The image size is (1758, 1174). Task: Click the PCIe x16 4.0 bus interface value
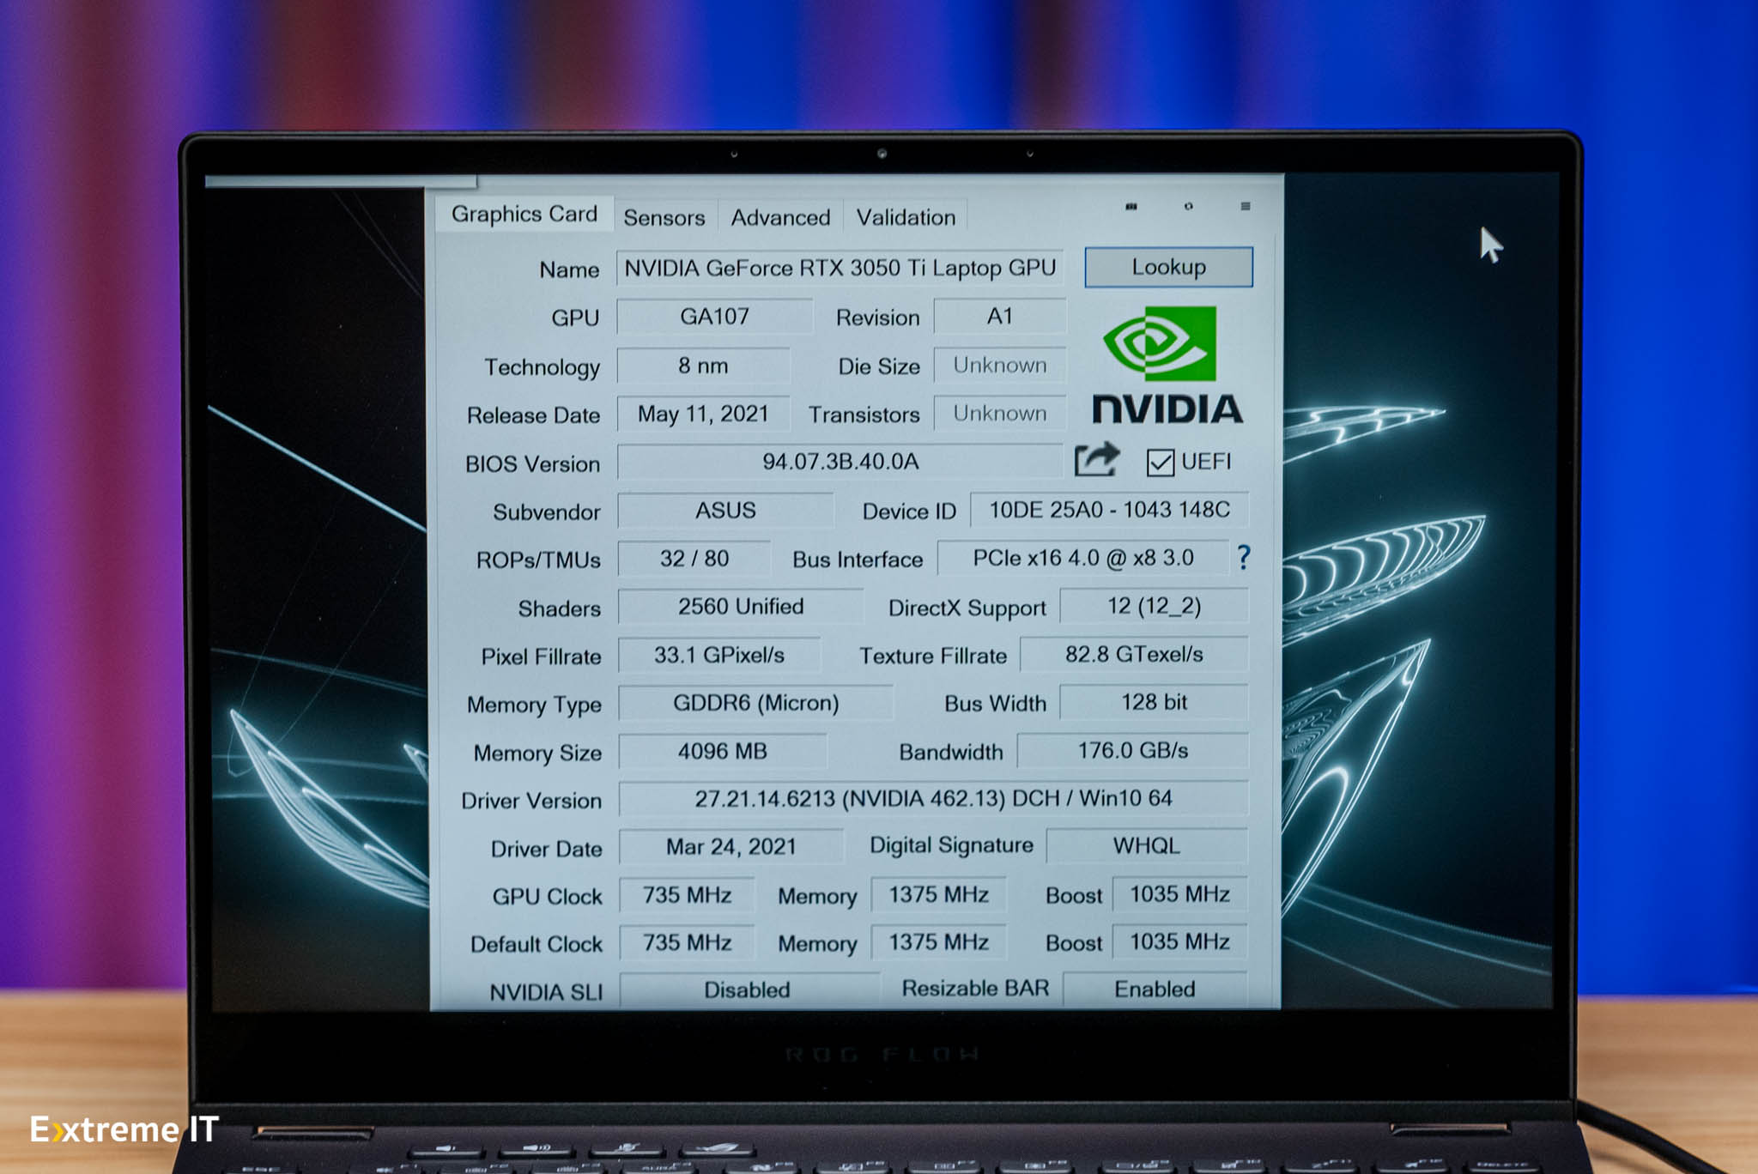[1083, 558]
